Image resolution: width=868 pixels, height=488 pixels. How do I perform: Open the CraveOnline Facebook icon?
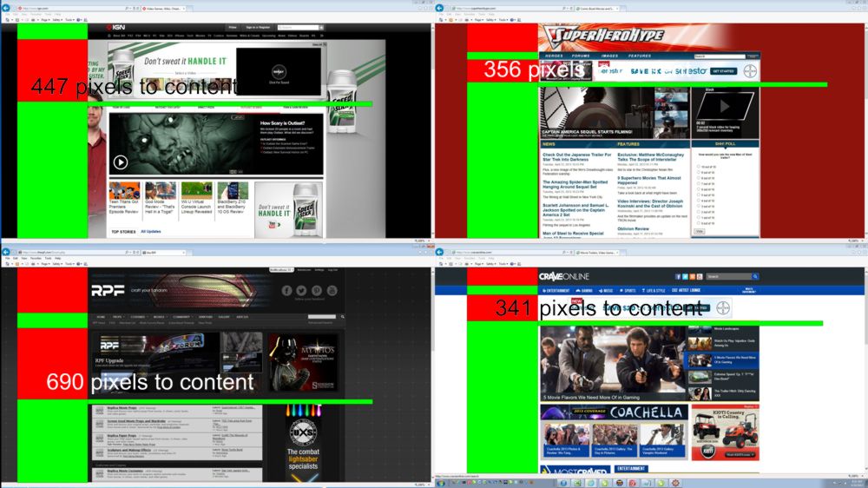point(678,276)
